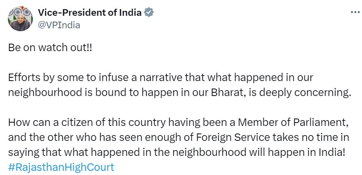Visit the @VPIndia handle link
Image resolution: width=362 pixels, height=175 pixels.
(x=59, y=25)
